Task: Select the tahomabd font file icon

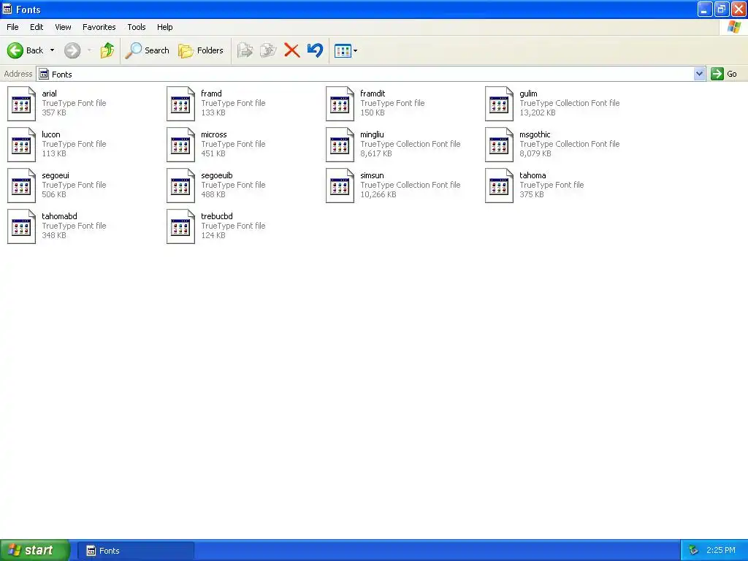Action: (x=21, y=226)
